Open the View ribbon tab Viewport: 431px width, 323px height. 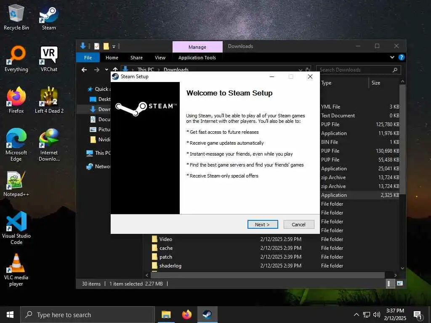coord(160,58)
